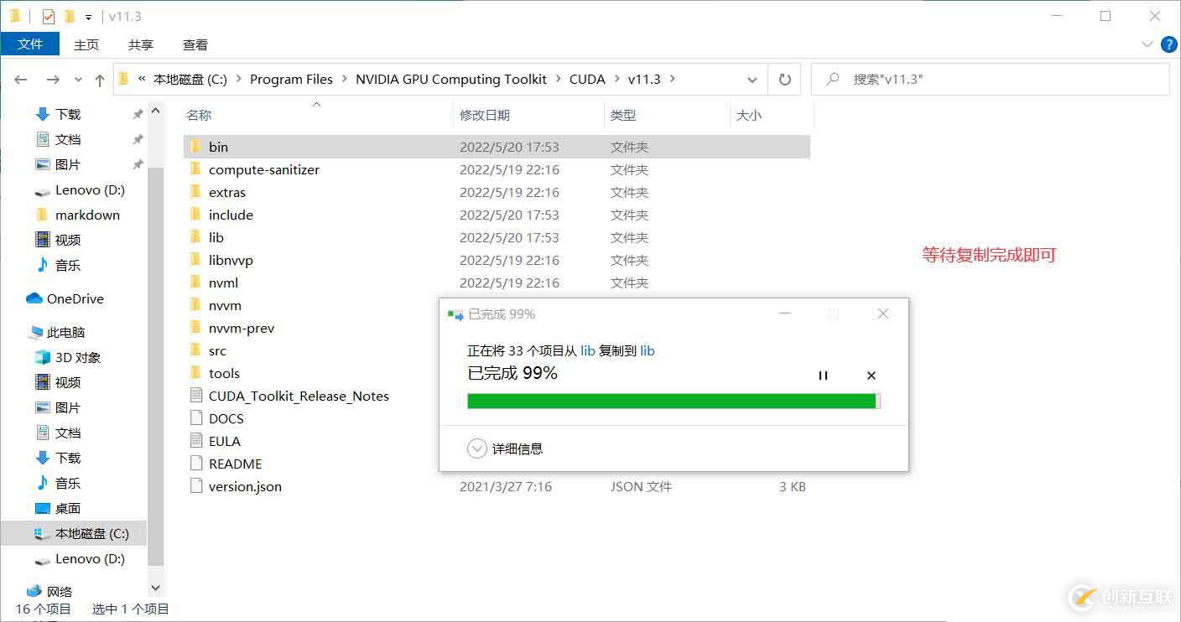
Task: Click the properties checkmark icon in title bar
Action: (48, 16)
